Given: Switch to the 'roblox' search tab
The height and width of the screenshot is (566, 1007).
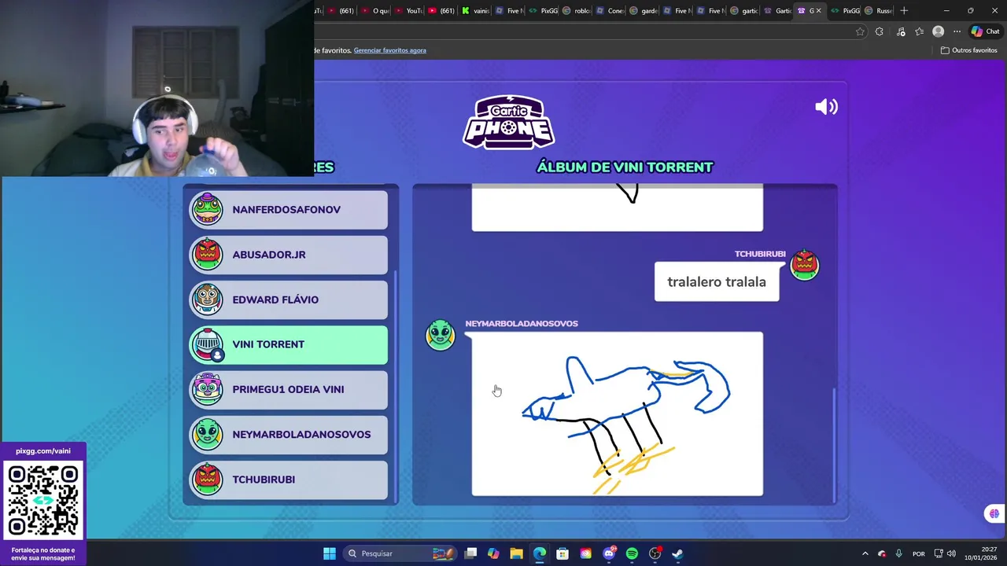Looking at the screenshot, I should [x=577, y=10].
